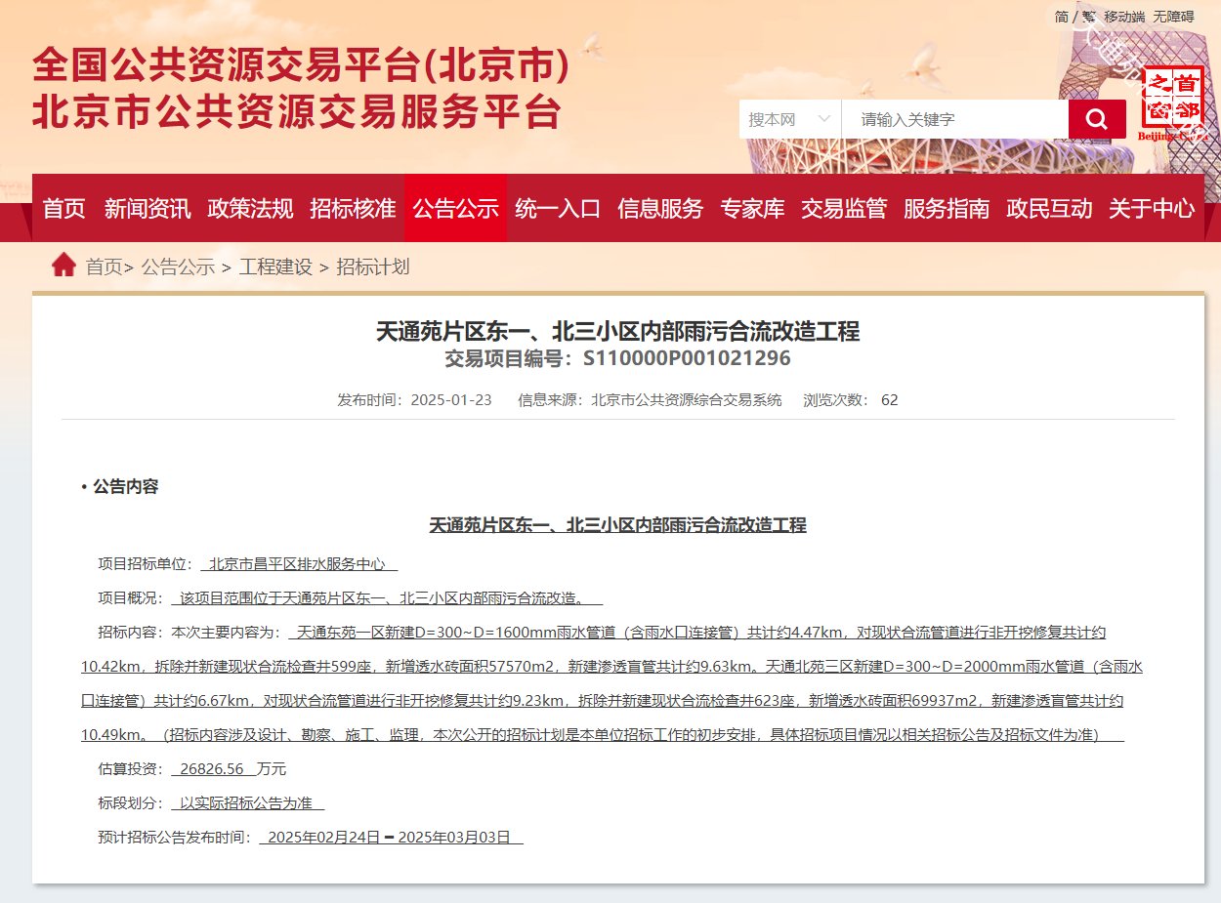Click the home icon in breadcrumb
1221x903 pixels.
[63, 266]
